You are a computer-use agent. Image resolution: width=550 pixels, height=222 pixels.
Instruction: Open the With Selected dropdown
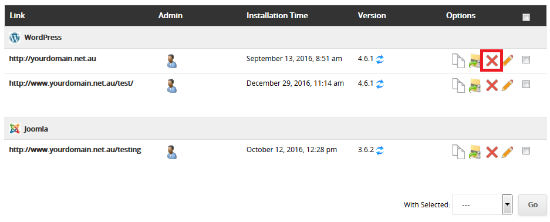click(x=482, y=204)
